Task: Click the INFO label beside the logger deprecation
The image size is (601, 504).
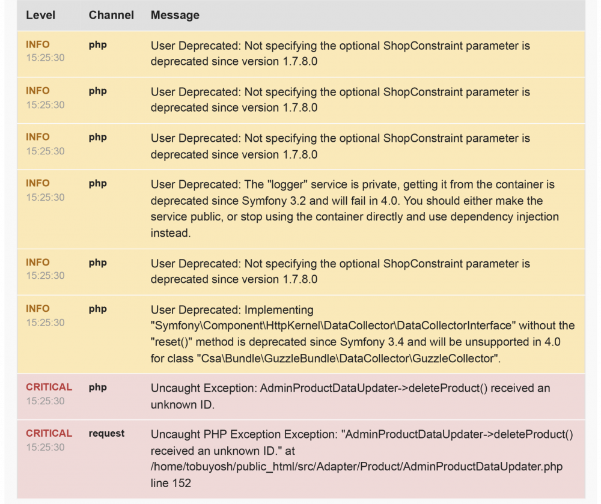Action: click(x=37, y=183)
